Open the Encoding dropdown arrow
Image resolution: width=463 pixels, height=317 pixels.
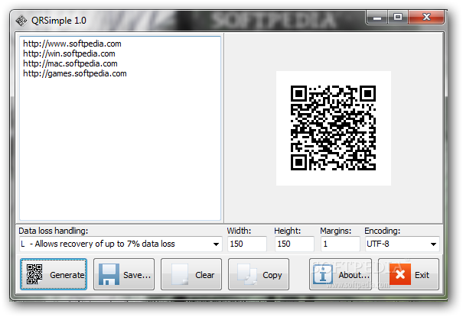point(433,244)
